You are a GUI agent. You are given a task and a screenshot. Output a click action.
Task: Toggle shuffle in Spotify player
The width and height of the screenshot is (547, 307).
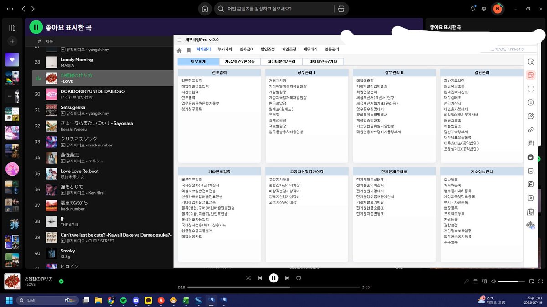pyautogui.click(x=248, y=278)
